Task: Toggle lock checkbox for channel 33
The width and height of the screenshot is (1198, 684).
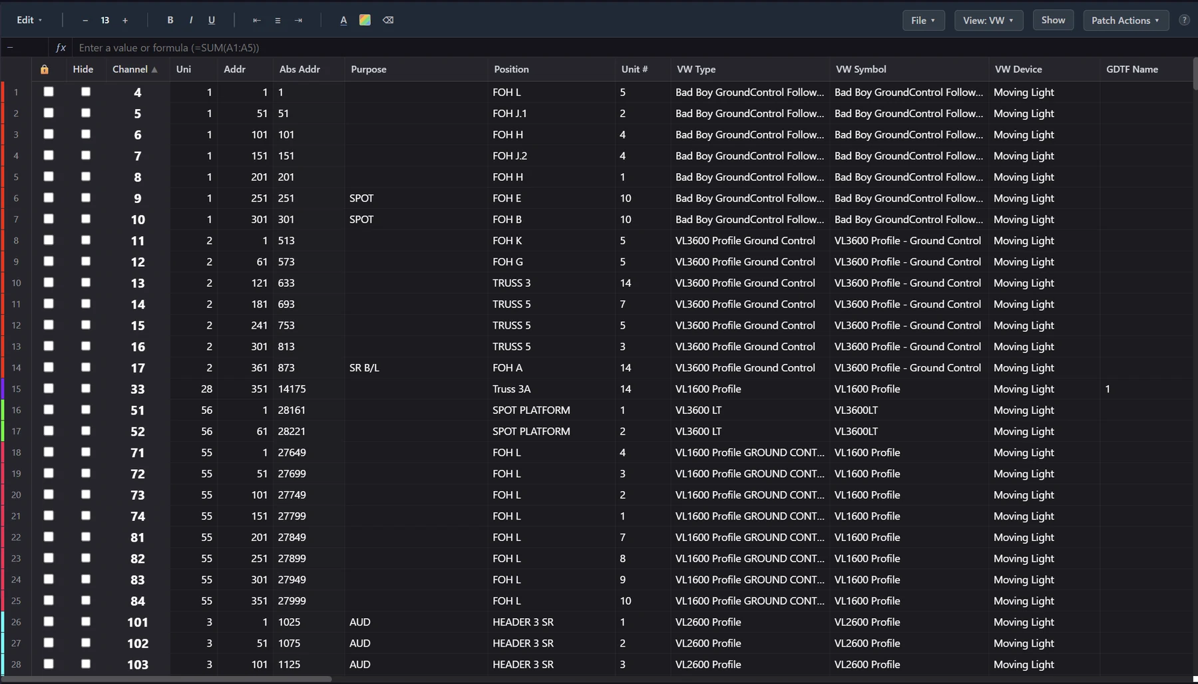Action: pos(49,389)
